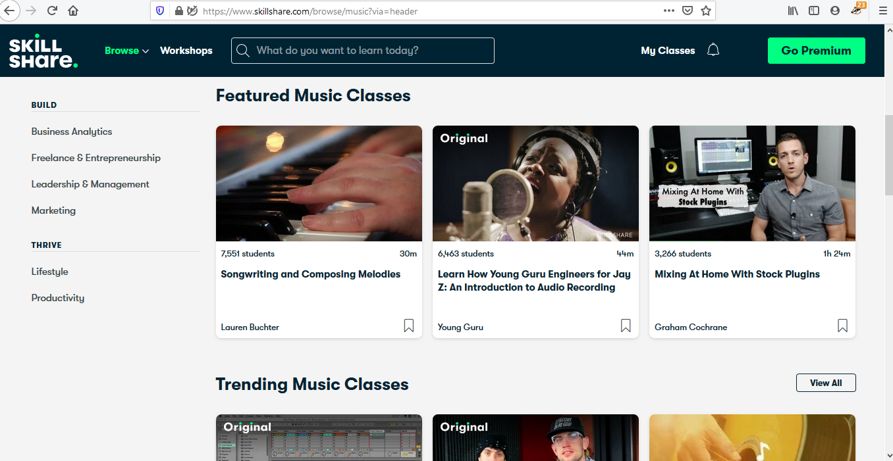This screenshot has width=893, height=461.
Task: Click the '1h 24m' duration text
Action: tap(837, 254)
